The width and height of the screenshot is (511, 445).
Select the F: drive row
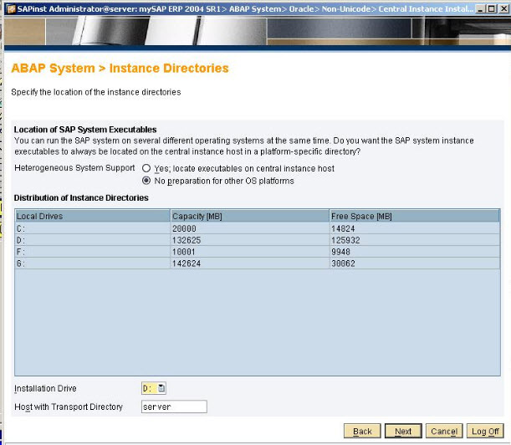258,252
